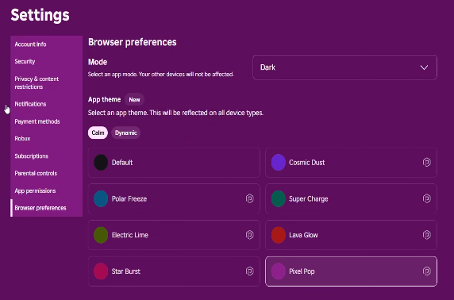Choose the Lava Glow theme card

351,235
